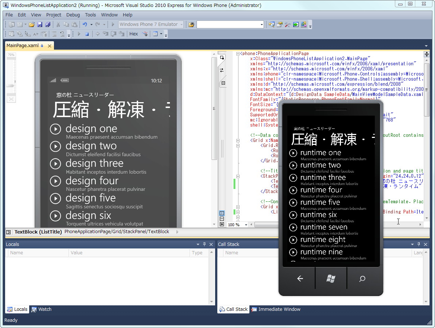Viewport: 435px width, 328px height.
Task: Select the Call Stack bottom tab
Action: point(234,309)
